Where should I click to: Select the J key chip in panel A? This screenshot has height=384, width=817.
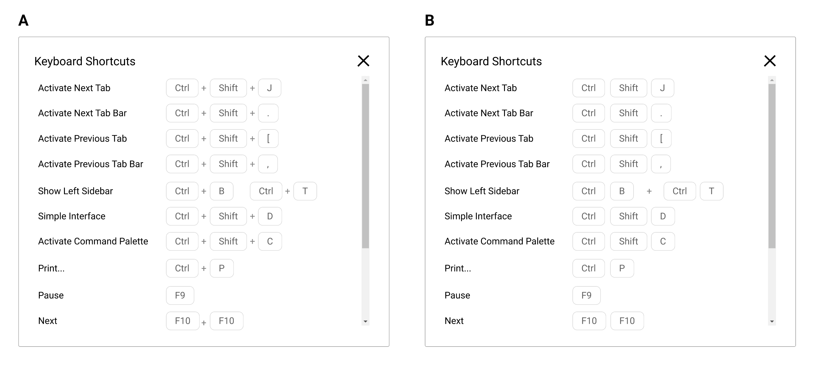tap(269, 88)
